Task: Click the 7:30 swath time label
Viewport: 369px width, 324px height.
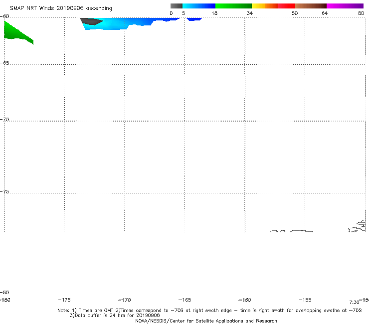Action: pyautogui.click(x=354, y=303)
